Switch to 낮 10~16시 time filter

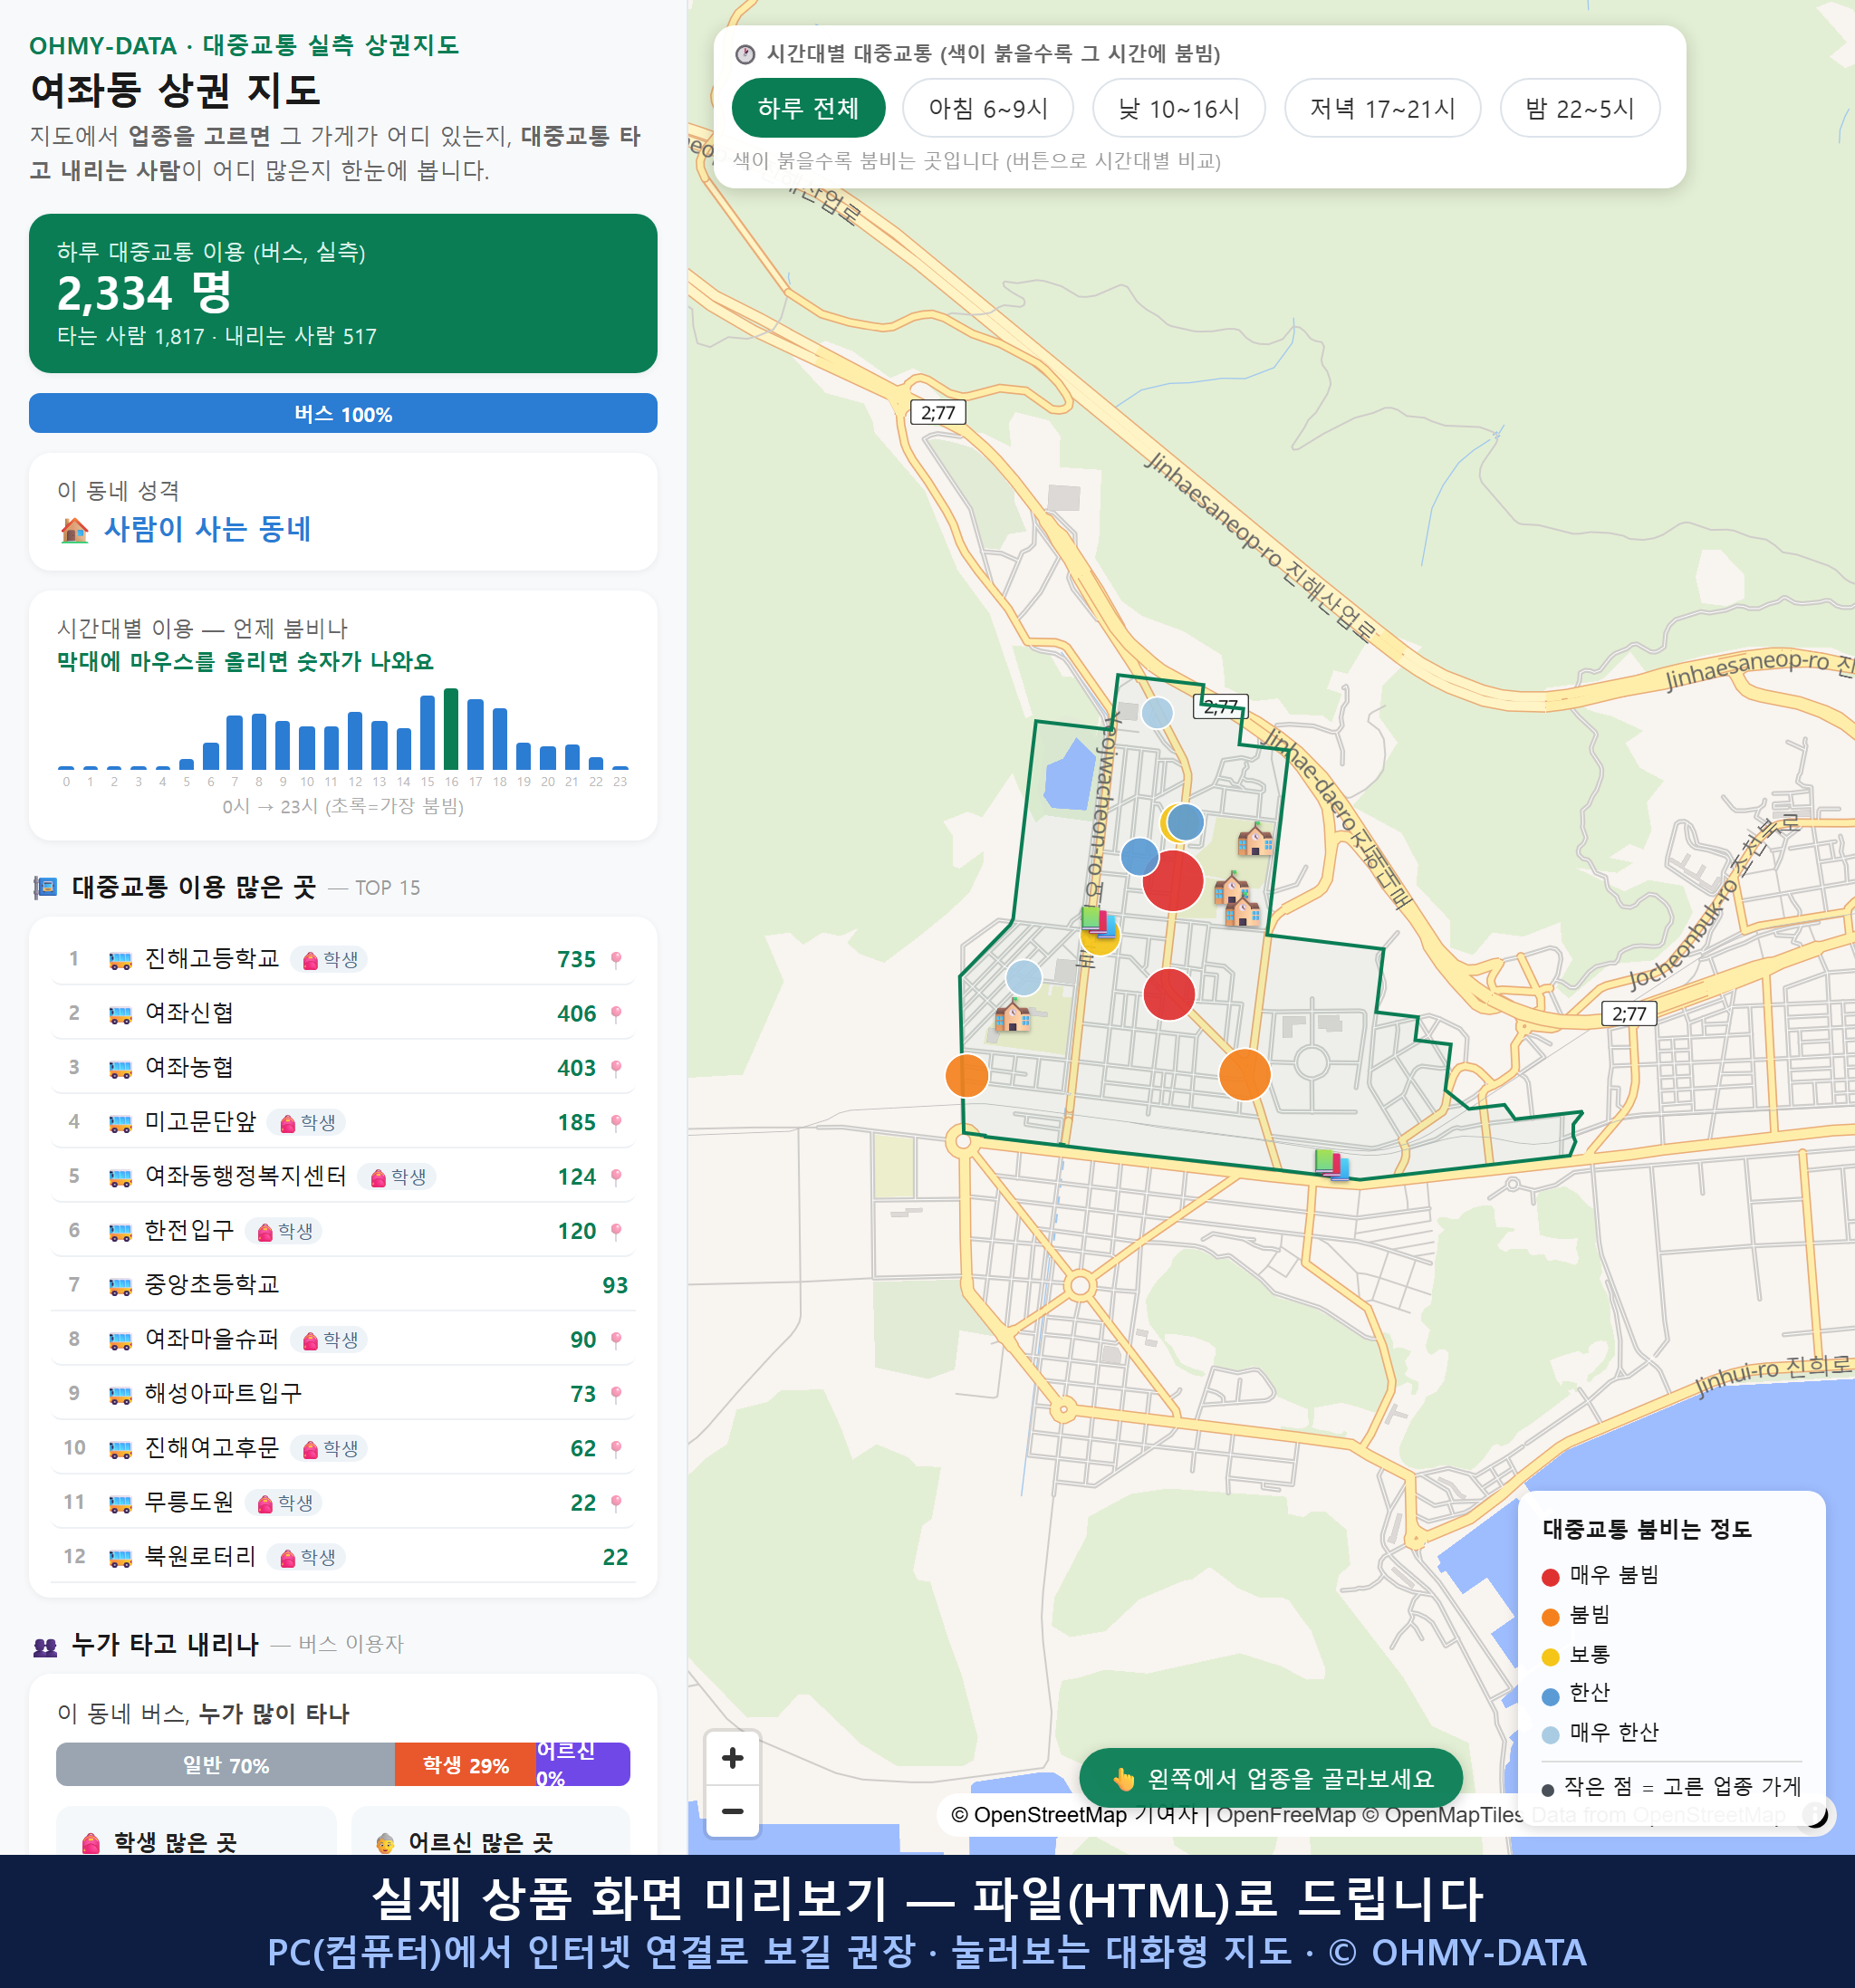[x=1178, y=108]
